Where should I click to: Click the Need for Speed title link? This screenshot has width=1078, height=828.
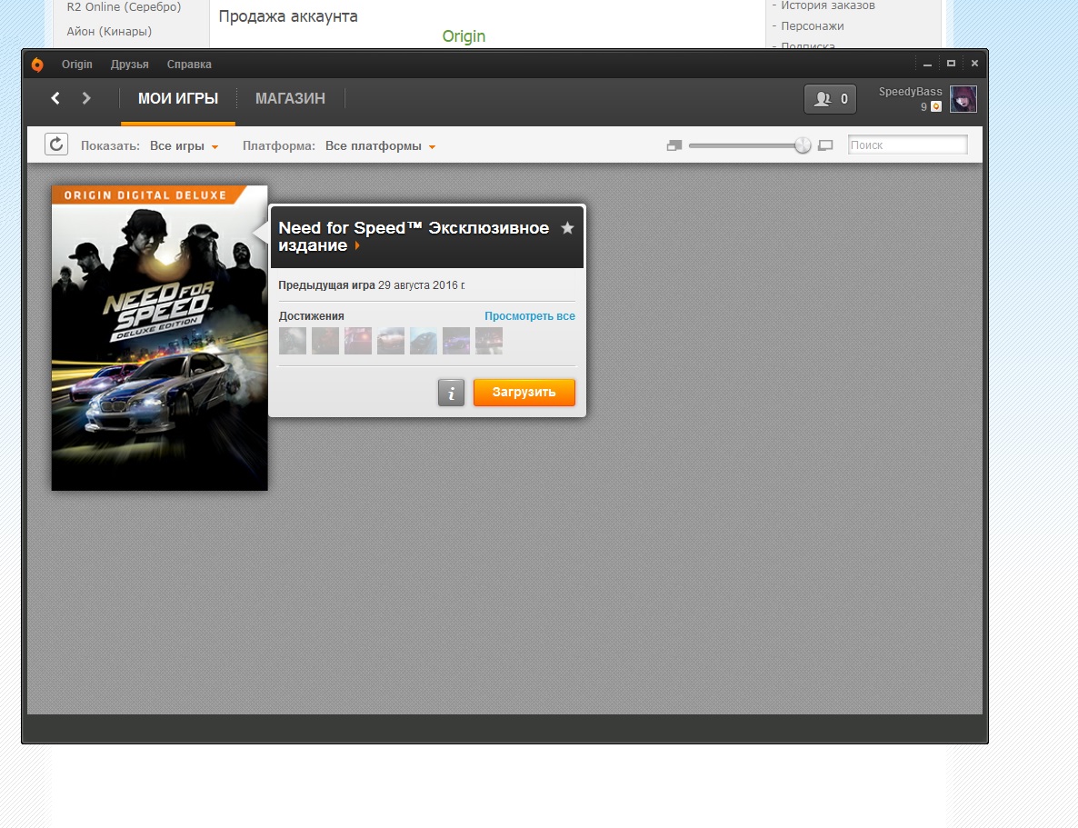pyautogui.click(x=414, y=236)
